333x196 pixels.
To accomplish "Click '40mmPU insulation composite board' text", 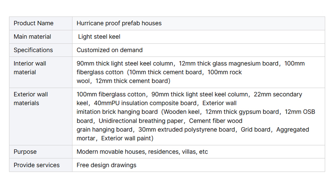I will (x=145, y=103).
